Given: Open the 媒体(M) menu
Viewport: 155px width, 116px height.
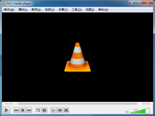Looking at the screenshot, I should coord(9,10).
